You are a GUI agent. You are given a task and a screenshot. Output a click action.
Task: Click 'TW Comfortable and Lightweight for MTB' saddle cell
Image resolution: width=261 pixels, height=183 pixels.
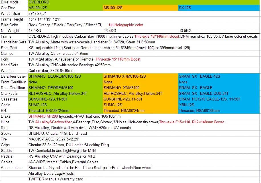click(144, 151)
